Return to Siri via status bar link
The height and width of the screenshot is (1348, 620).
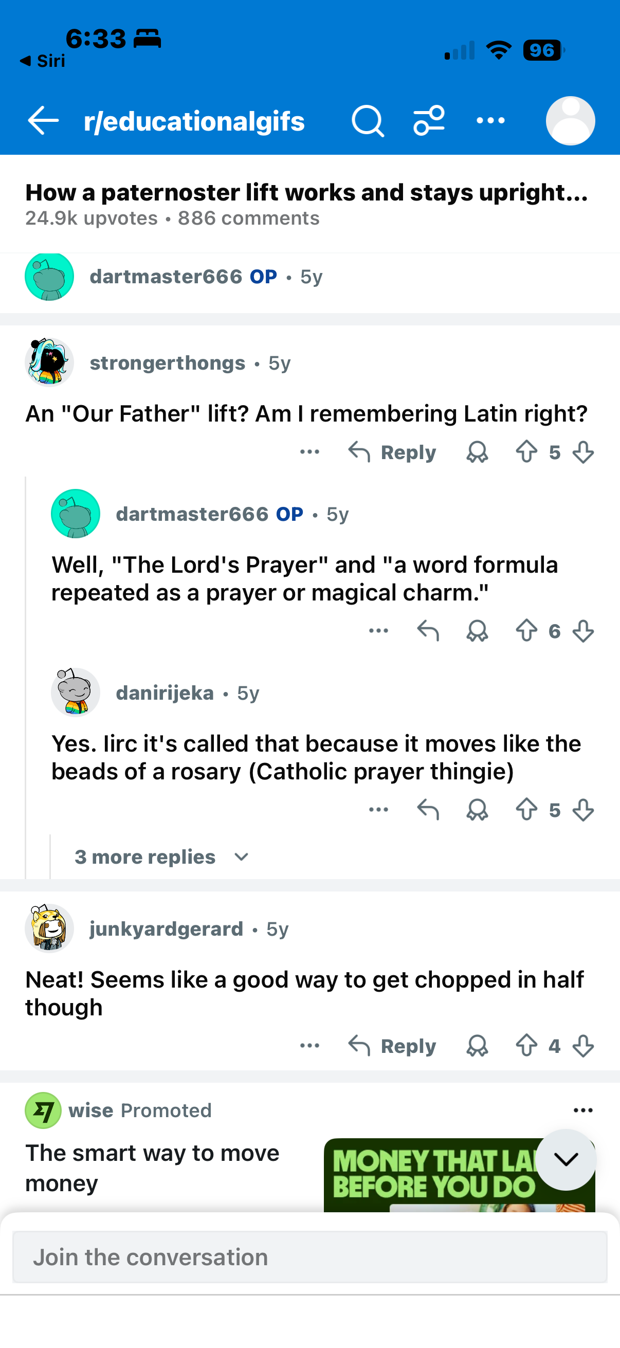pos(43,61)
